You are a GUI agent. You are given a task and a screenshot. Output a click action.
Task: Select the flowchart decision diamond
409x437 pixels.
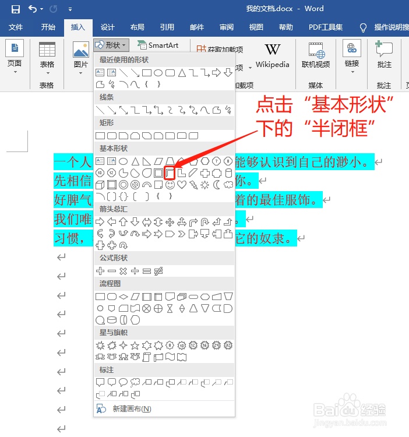click(x=124, y=297)
